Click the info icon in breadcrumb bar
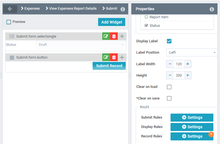The image size is (220, 144). [123, 9]
